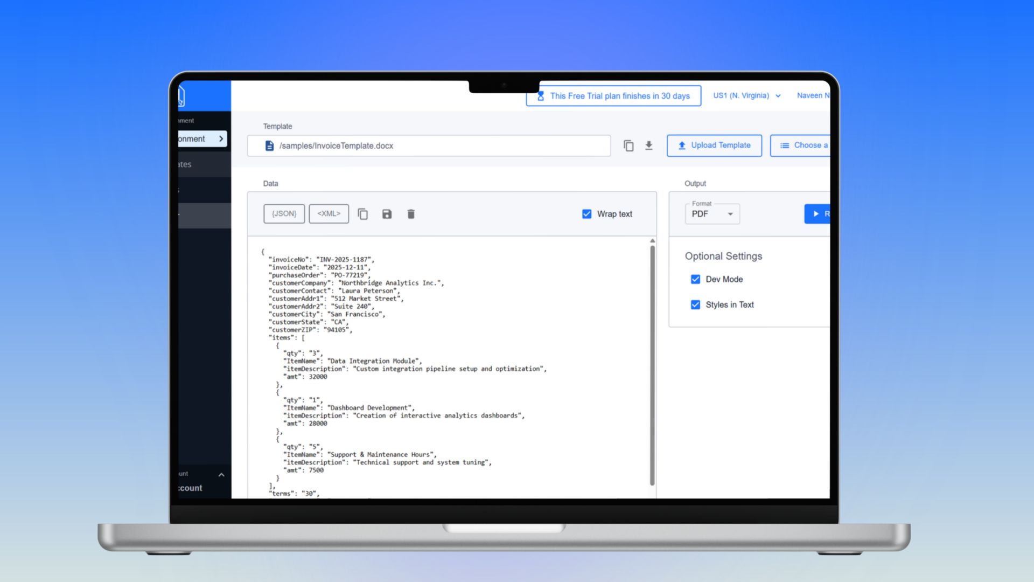Click the document icon in template field

(269, 145)
